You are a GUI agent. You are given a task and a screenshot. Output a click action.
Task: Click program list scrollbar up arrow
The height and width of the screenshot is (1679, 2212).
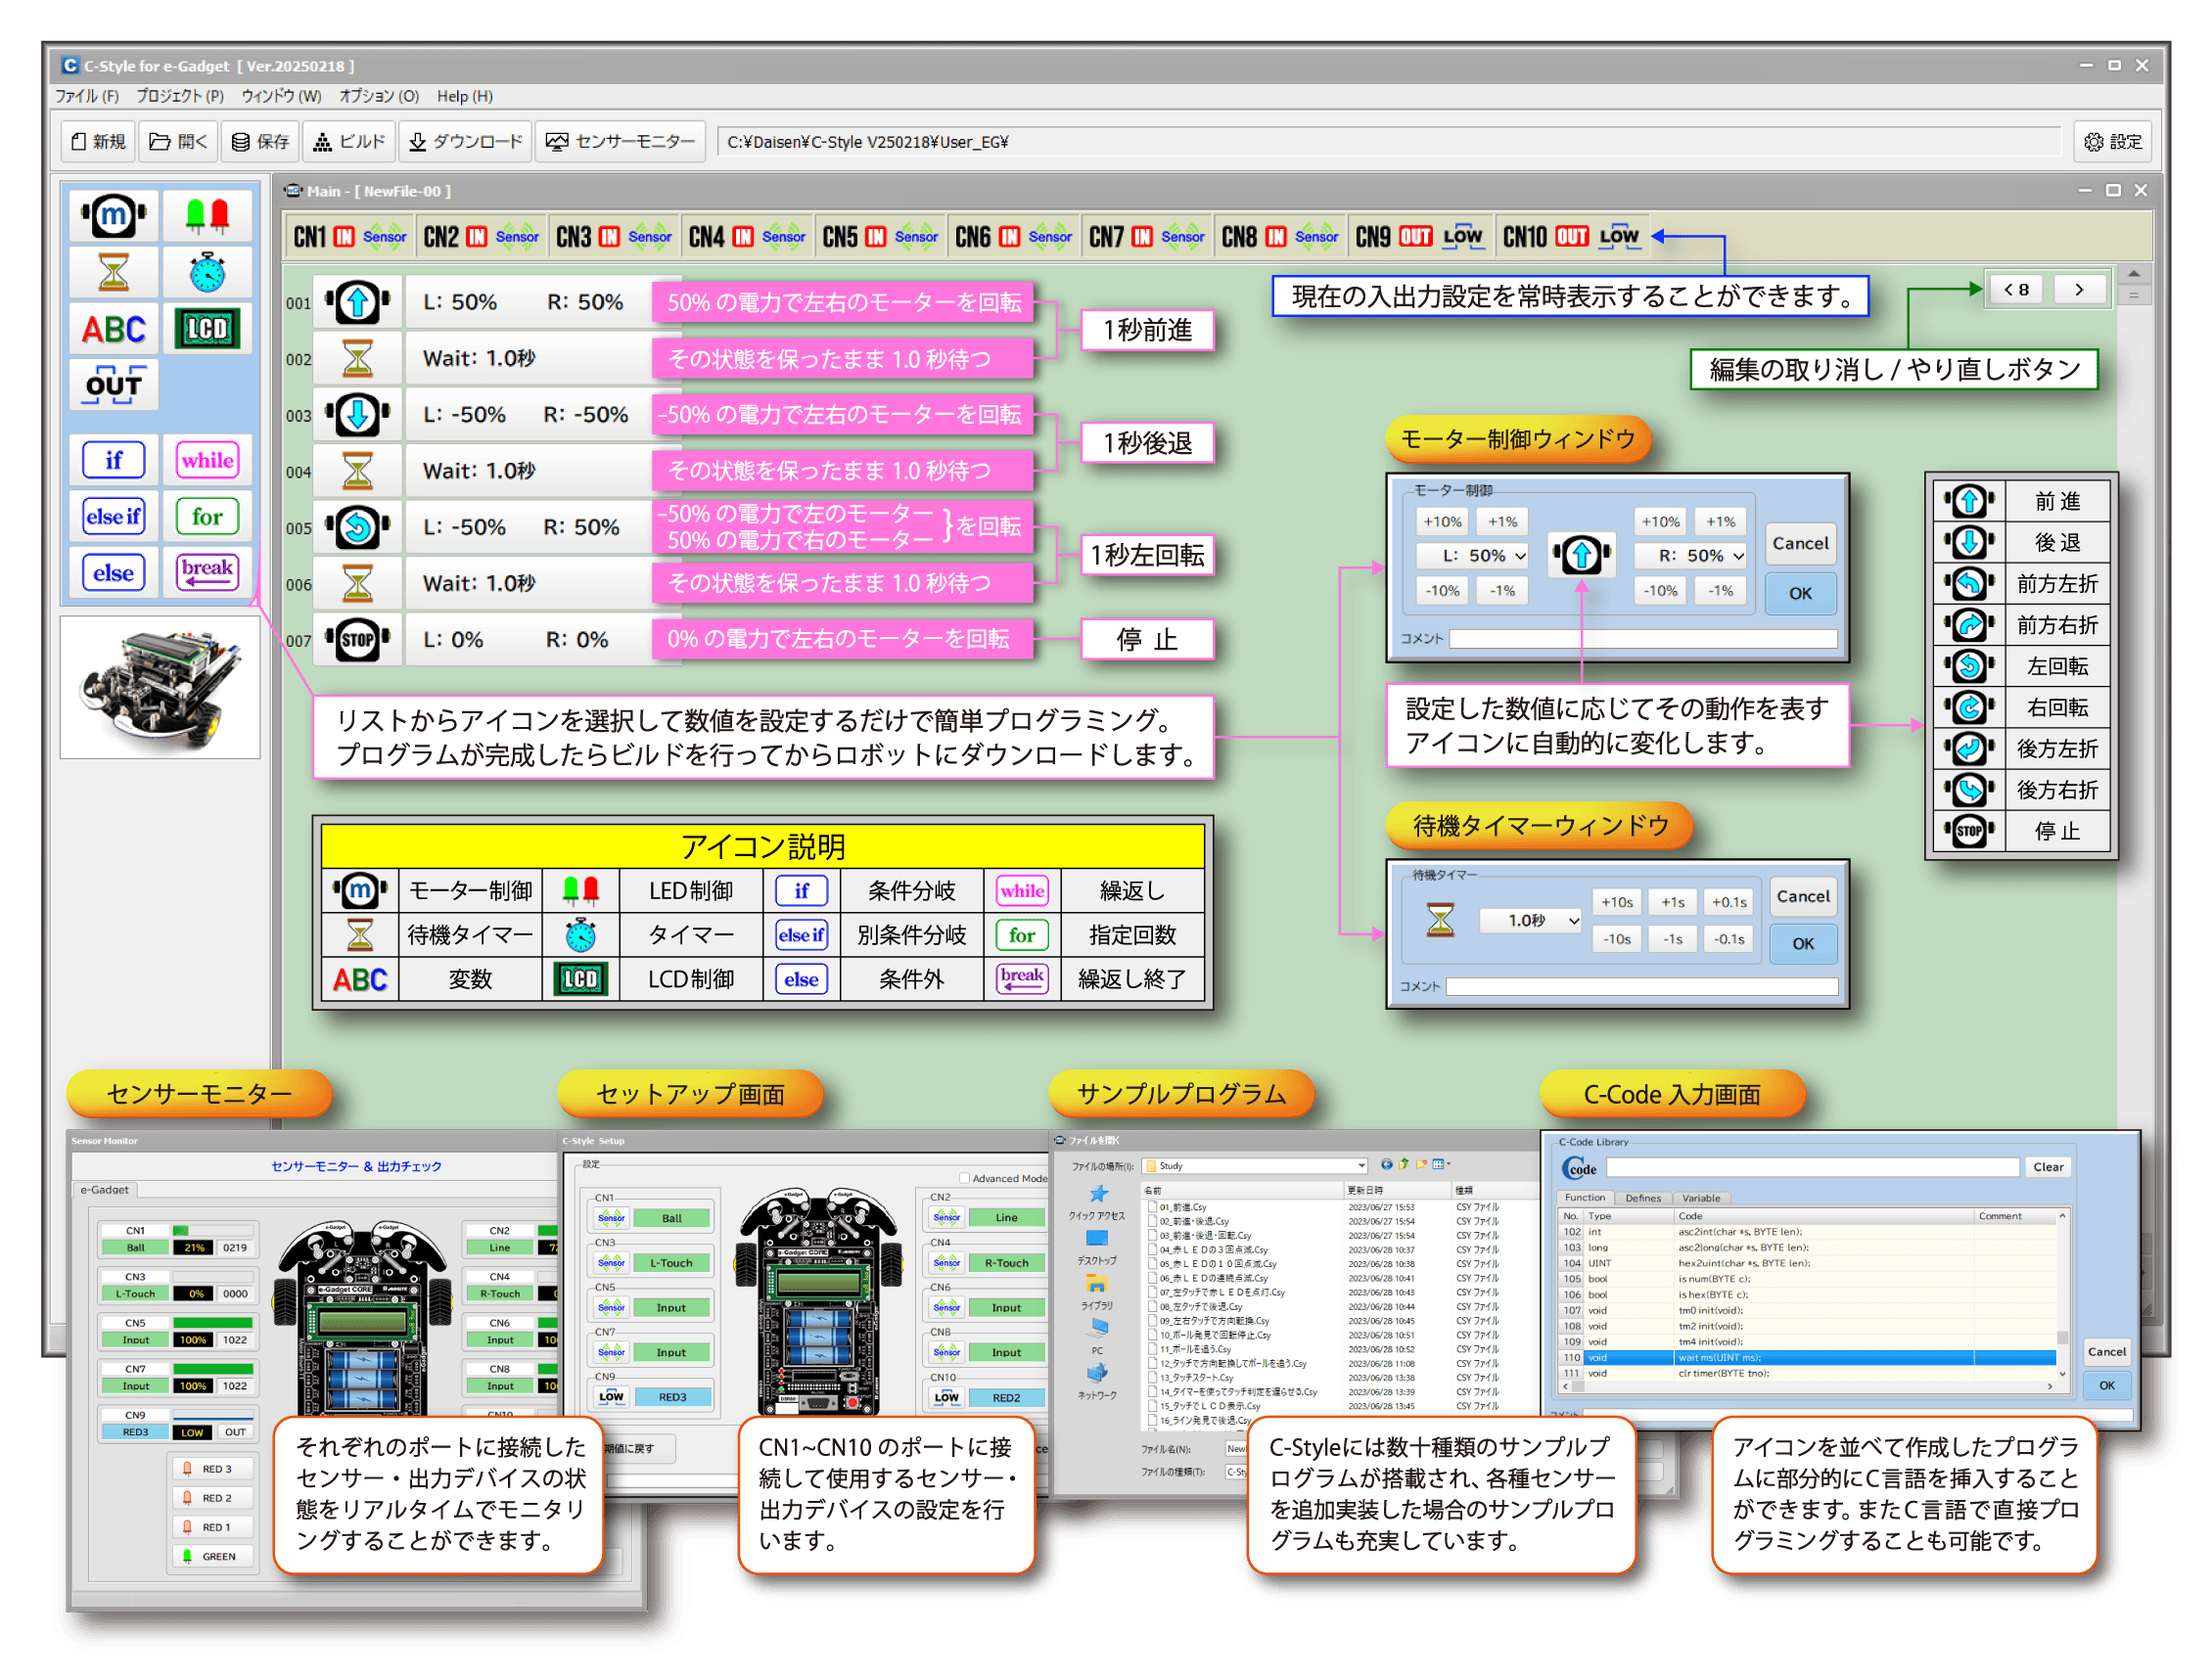pos(2134,274)
